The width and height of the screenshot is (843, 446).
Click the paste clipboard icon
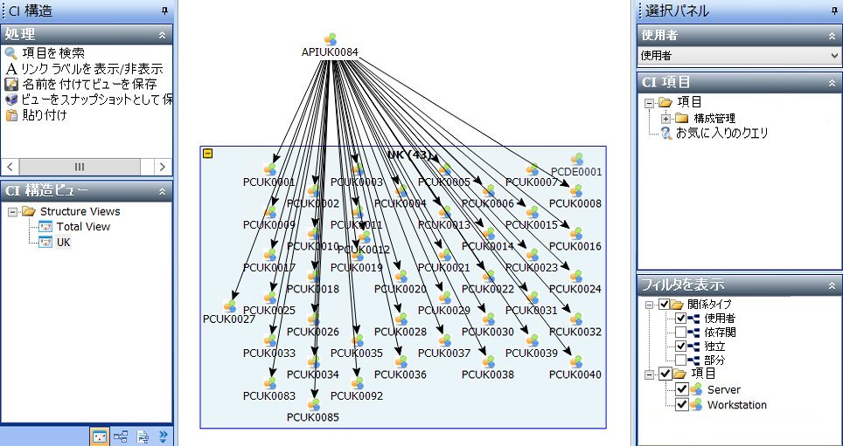tap(11, 115)
